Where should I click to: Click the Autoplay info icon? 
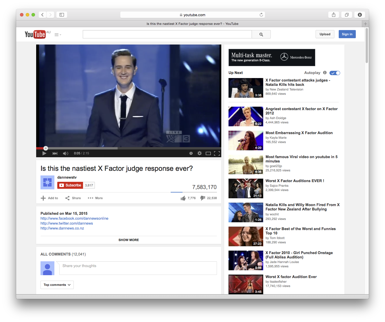pos(325,73)
